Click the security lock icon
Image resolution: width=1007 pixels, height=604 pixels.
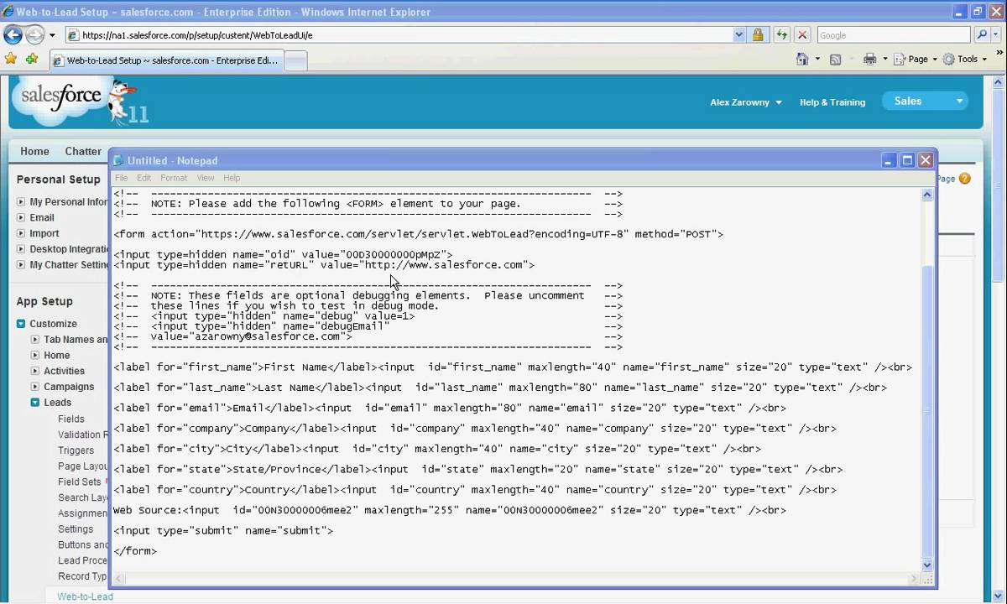pyautogui.click(x=758, y=35)
